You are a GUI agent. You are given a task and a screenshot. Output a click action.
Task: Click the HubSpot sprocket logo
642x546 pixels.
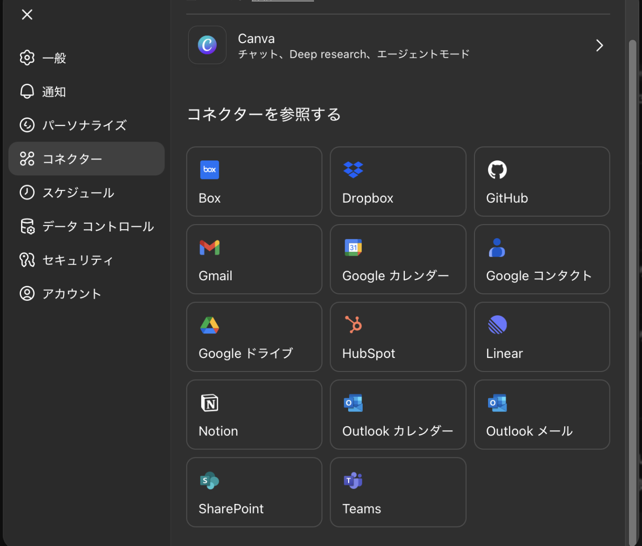point(354,325)
